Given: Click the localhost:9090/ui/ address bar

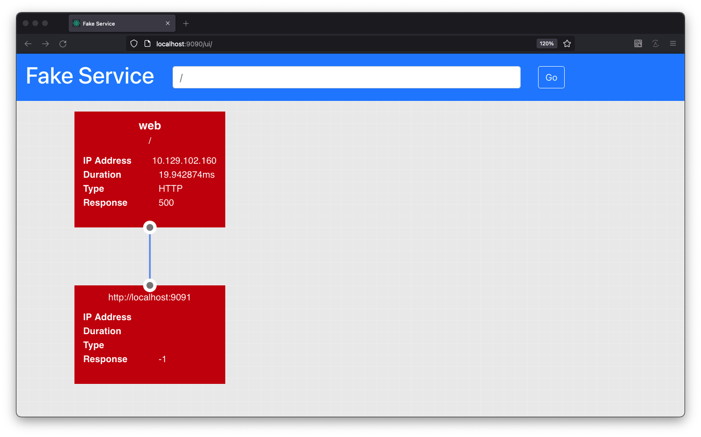Looking at the screenshot, I should pyautogui.click(x=338, y=44).
